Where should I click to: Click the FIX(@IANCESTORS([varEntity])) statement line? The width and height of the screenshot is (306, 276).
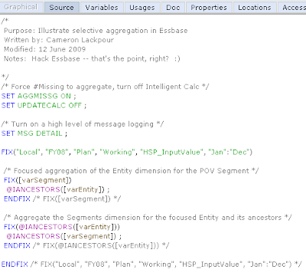pyautogui.click(x=61, y=227)
